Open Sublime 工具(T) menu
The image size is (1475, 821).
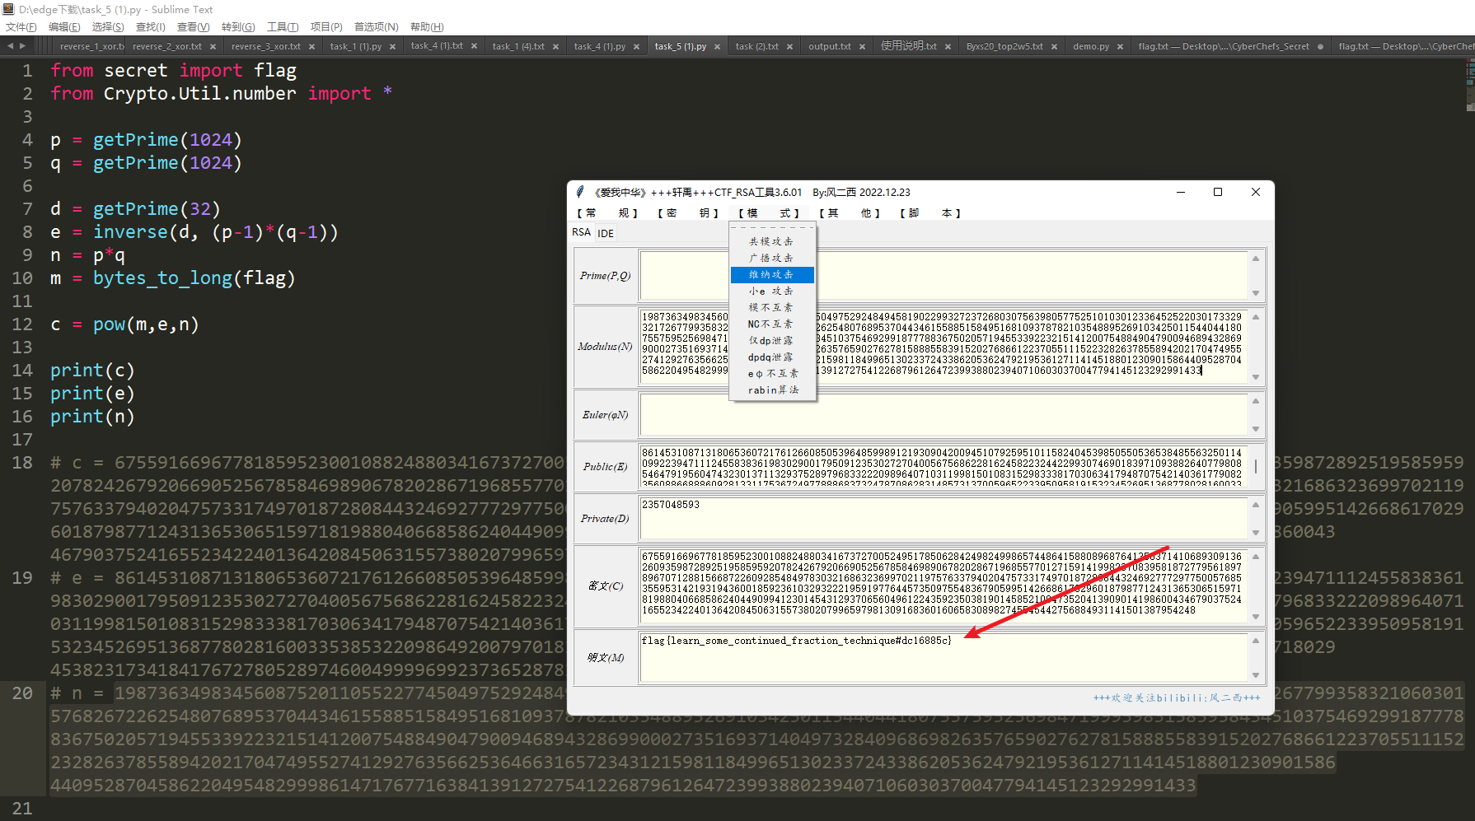pos(283,27)
